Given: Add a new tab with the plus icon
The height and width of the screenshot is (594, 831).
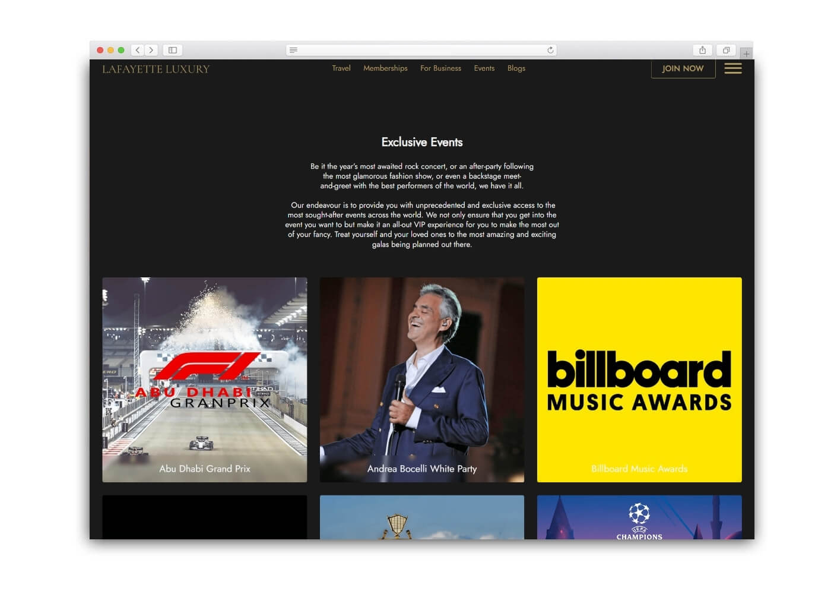Looking at the screenshot, I should click(x=747, y=53).
